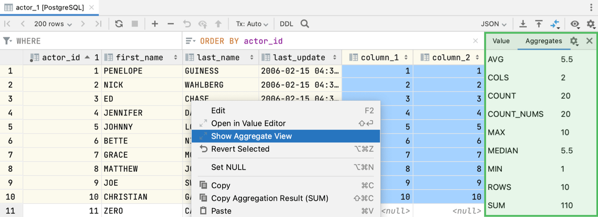598x217 pixels.
Task: Click the SUM aggregate value 110
Action: pos(567,206)
